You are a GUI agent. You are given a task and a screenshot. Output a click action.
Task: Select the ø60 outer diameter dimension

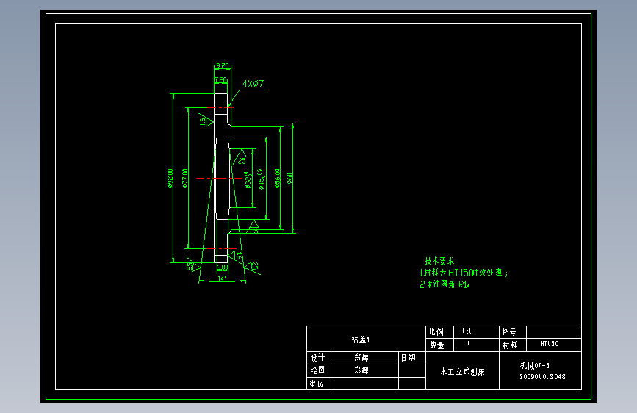[289, 179]
